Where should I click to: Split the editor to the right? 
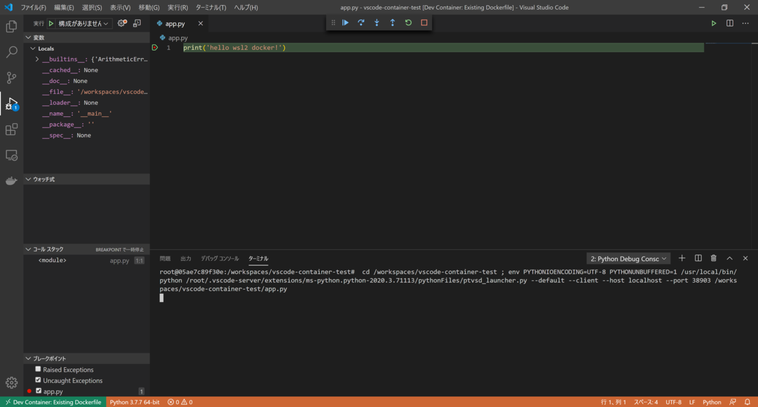730,23
